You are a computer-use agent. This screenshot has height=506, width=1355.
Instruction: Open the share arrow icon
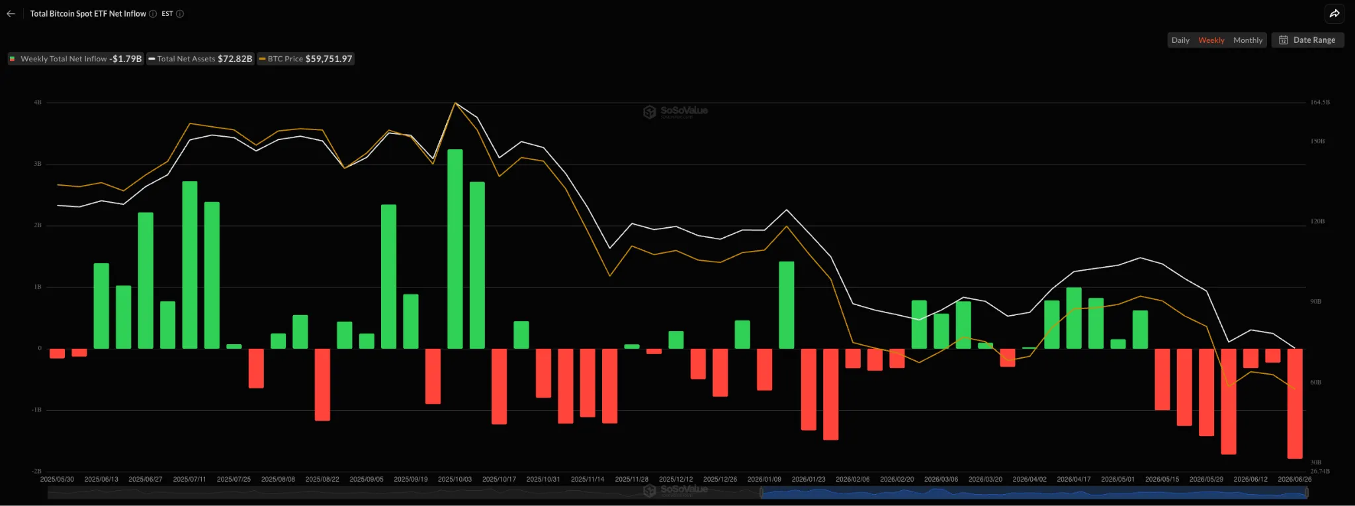pos(1334,14)
